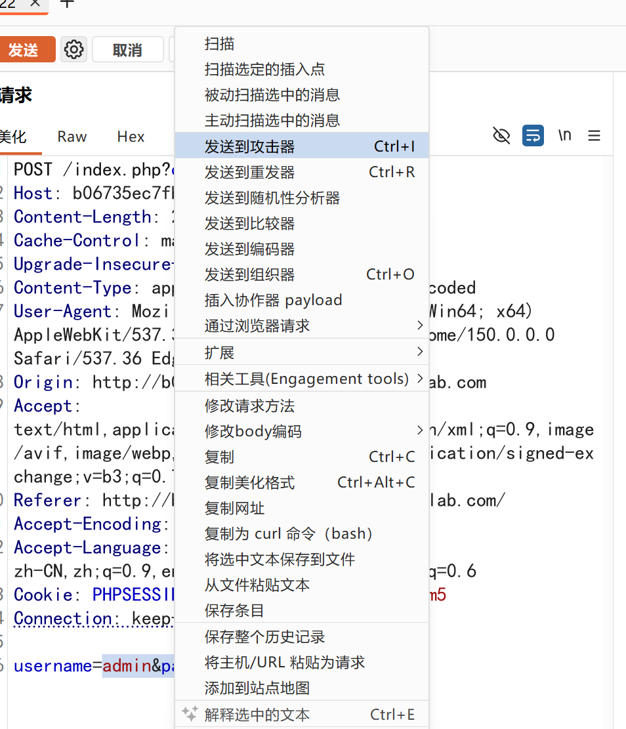Click the sparkle icon beside 解释选中的文本
Screen dimensions: 626x729
tap(190, 714)
